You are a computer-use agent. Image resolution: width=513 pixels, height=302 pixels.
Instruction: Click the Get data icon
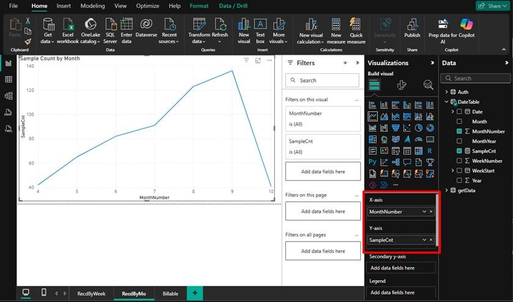(x=48, y=24)
